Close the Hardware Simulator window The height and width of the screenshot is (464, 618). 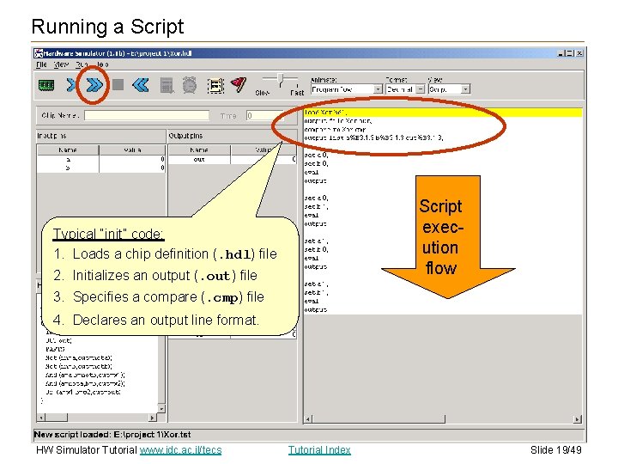click(x=579, y=53)
